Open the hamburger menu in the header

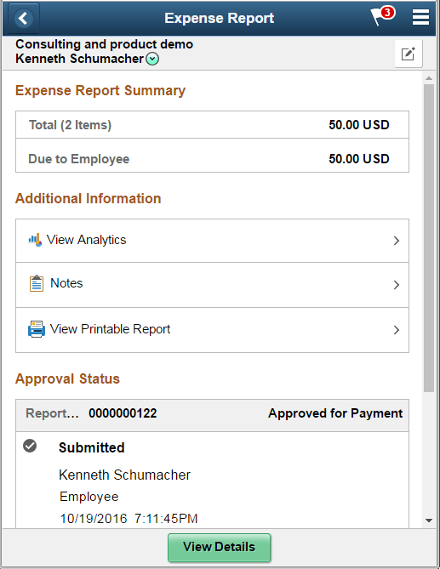tap(420, 17)
